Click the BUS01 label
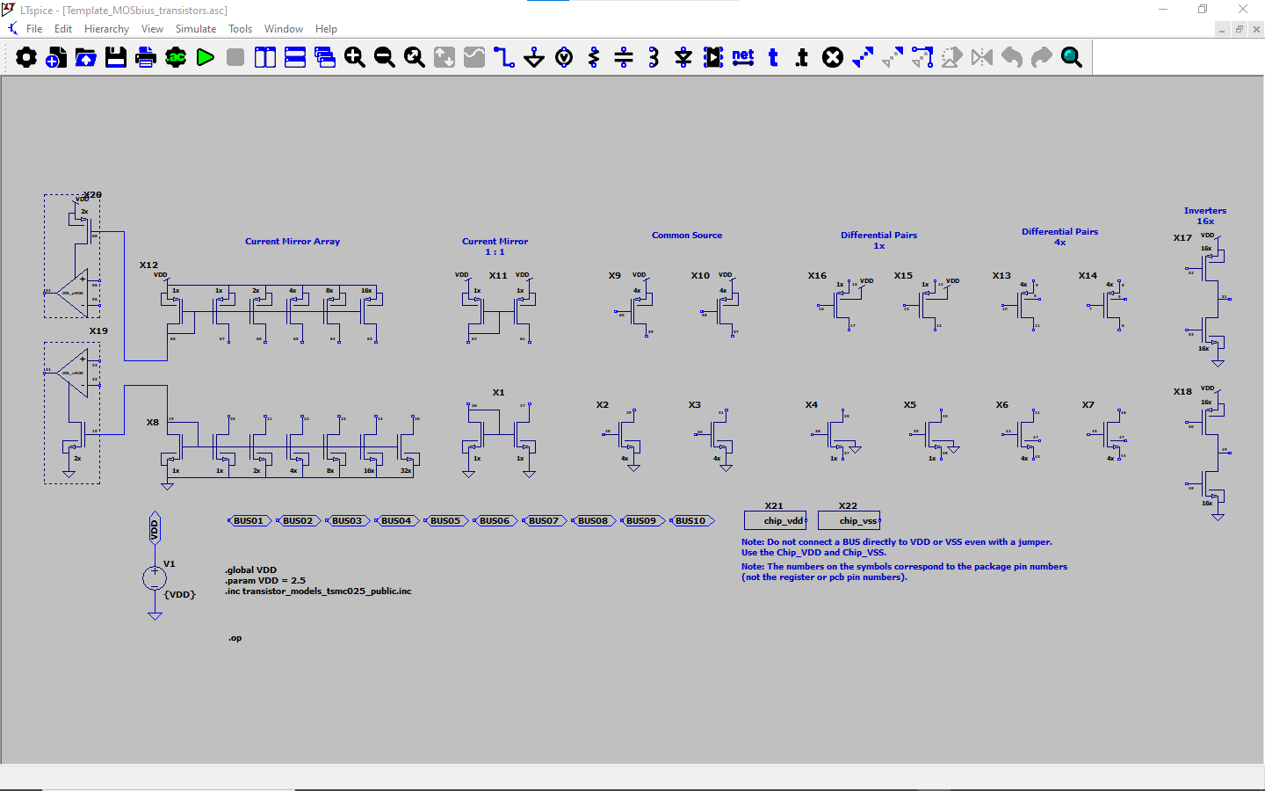1265x791 pixels. [249, 521]
